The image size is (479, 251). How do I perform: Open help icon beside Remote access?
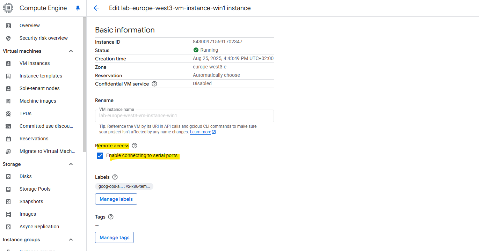pyautogui.click(x=135, y=146)
